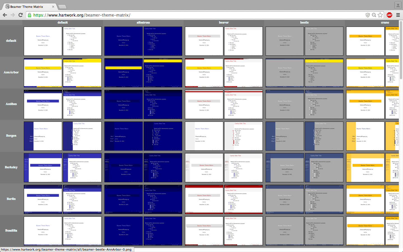Click the browser forward arrow
This screenshot has width=403, height=252.
click(x=13, y=15)
